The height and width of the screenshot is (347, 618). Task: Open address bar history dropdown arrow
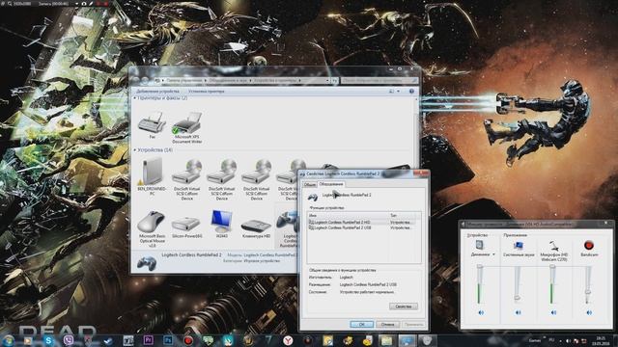pyautogui.click(x=327, y=80)
